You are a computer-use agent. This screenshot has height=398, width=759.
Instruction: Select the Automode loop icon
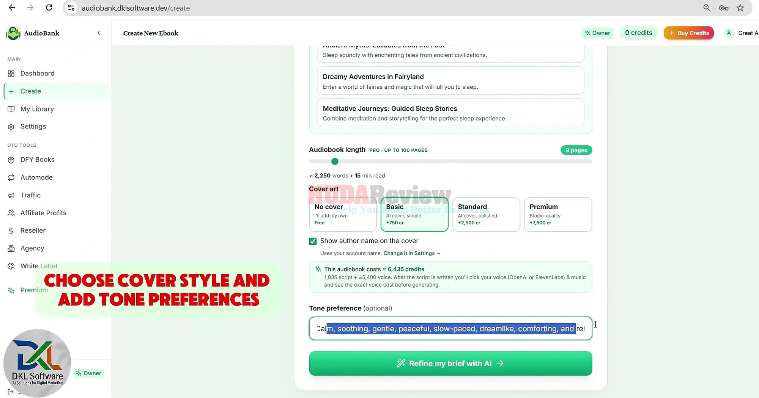tap(11, 177)
